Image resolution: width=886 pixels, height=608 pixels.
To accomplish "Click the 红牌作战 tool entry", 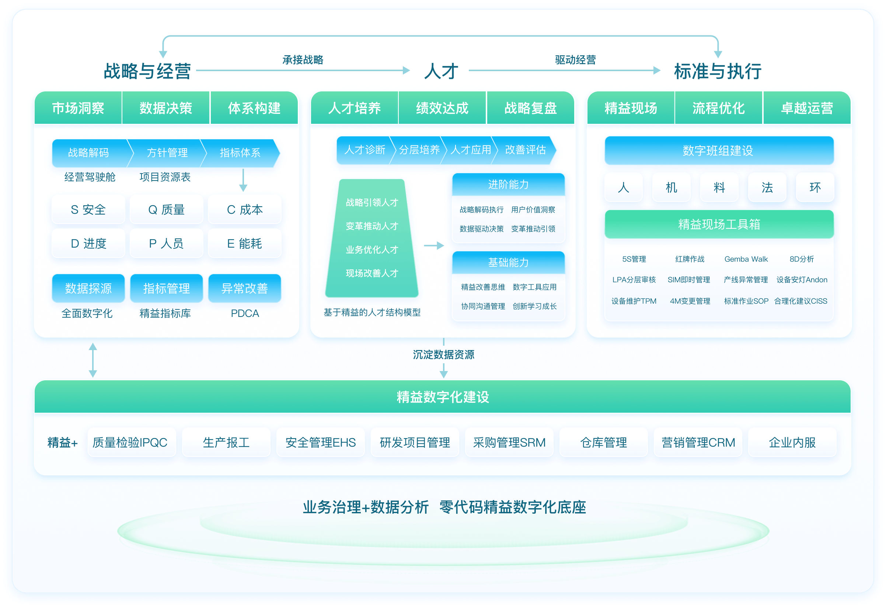I will (690, 259).
